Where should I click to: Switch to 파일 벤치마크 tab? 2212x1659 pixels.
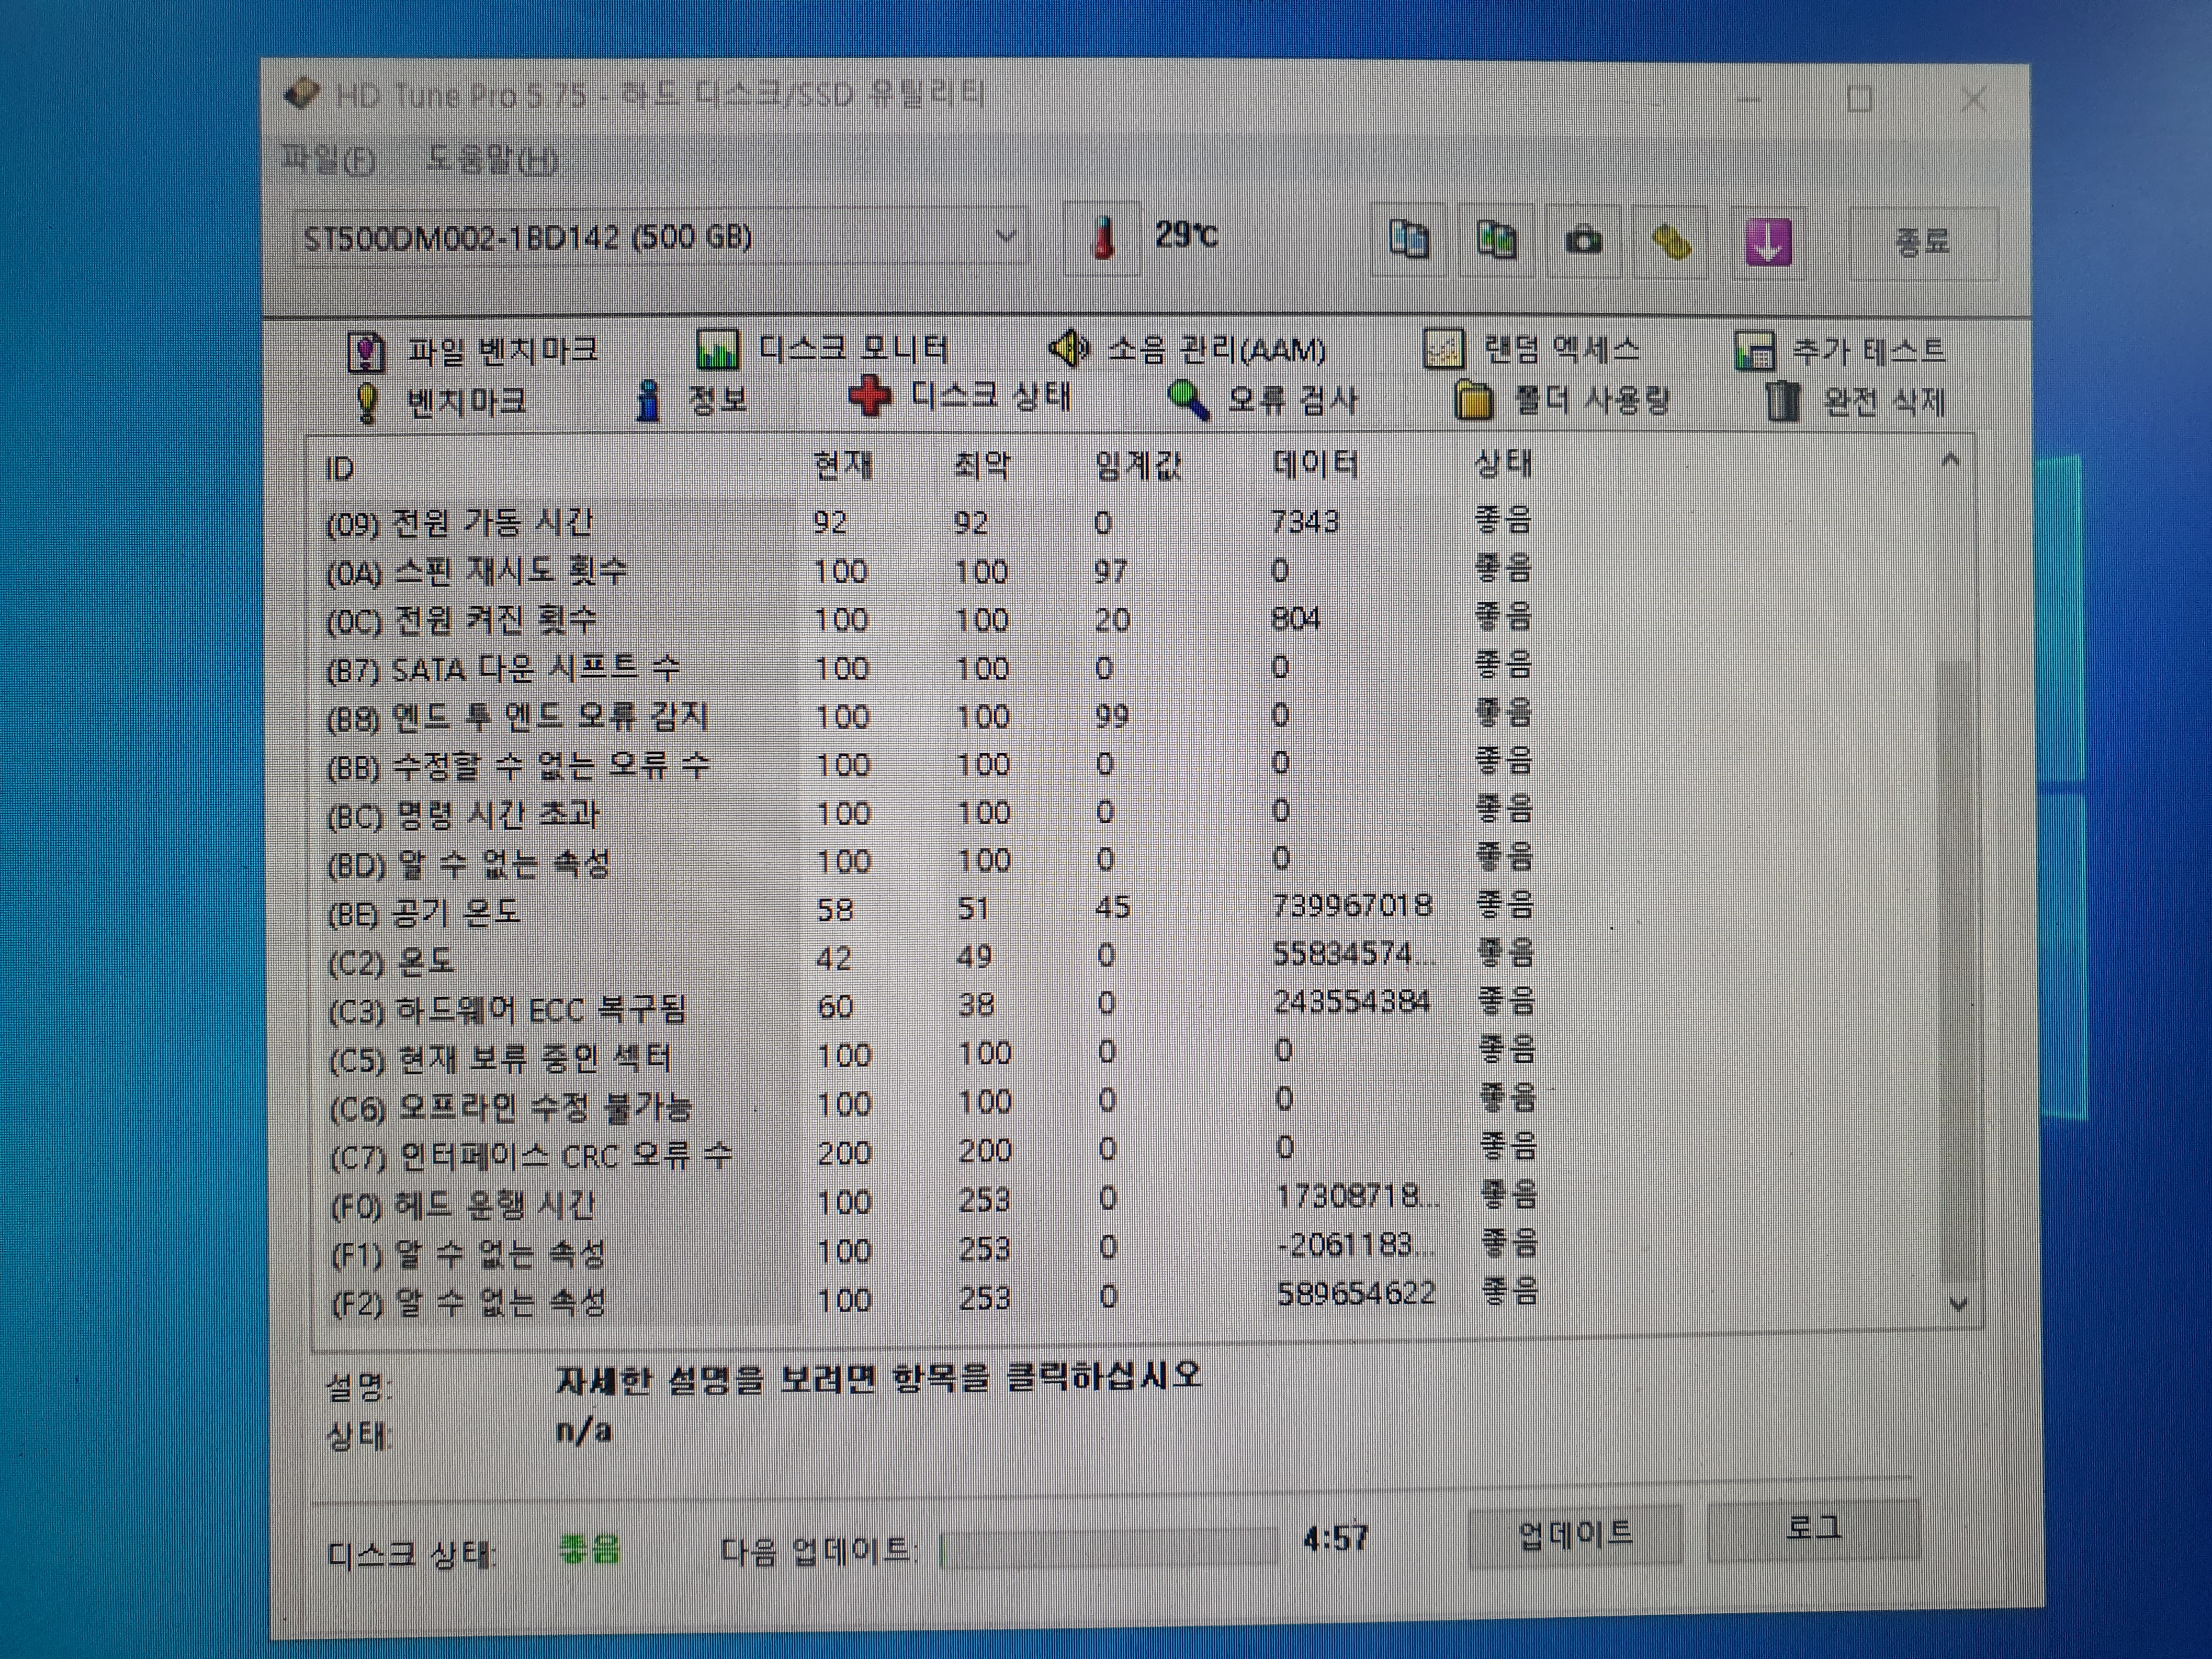(472, 351)
